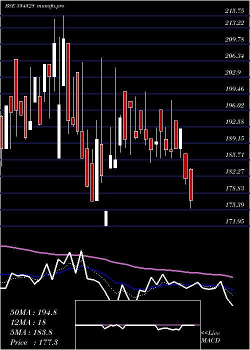Click the 182.27 price axis label
This screenshot has width=250, height=350.
[x=234, y=171]
